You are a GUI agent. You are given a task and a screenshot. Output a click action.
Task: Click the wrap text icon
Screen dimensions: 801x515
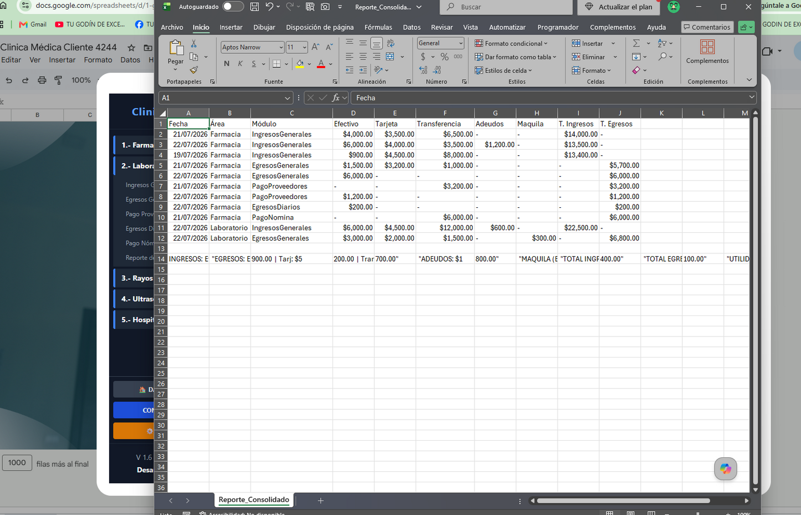(390, 43)
